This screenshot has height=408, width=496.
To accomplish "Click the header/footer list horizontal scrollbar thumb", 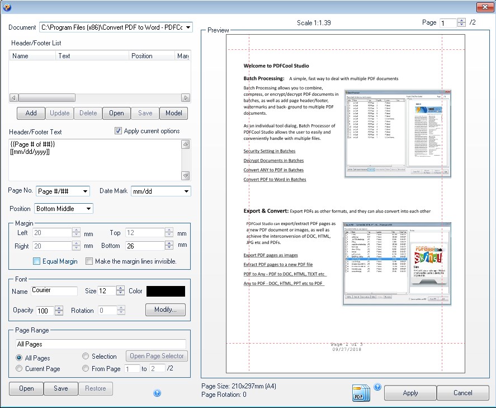I will [x=47, y=97].
